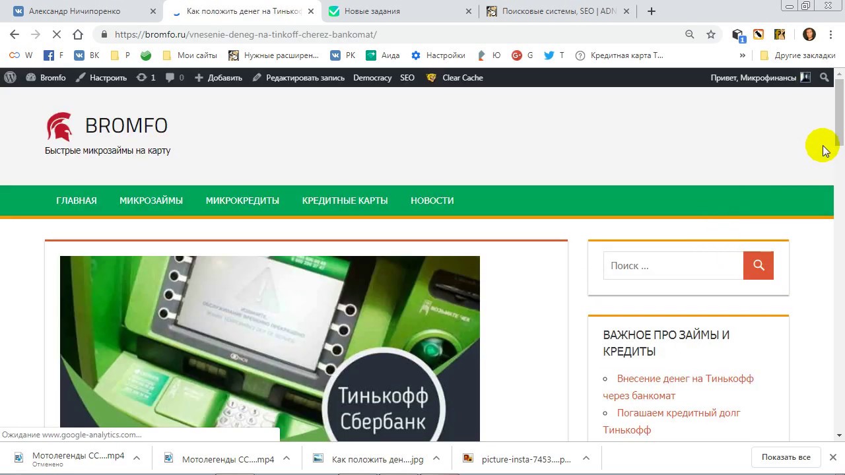Open the ГЛАВНАЯ menu item
The width and height of the screenshot is (845, 475).
(77, 201)
